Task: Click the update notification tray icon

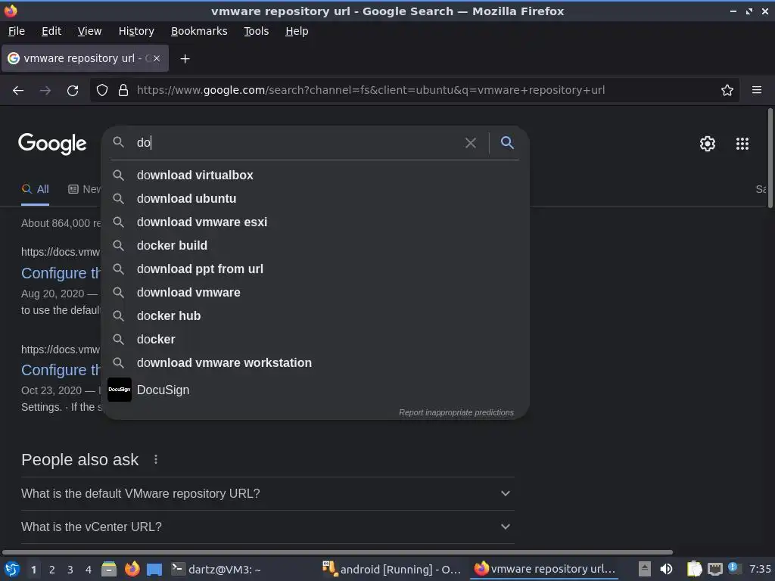Action: point(733,568)
